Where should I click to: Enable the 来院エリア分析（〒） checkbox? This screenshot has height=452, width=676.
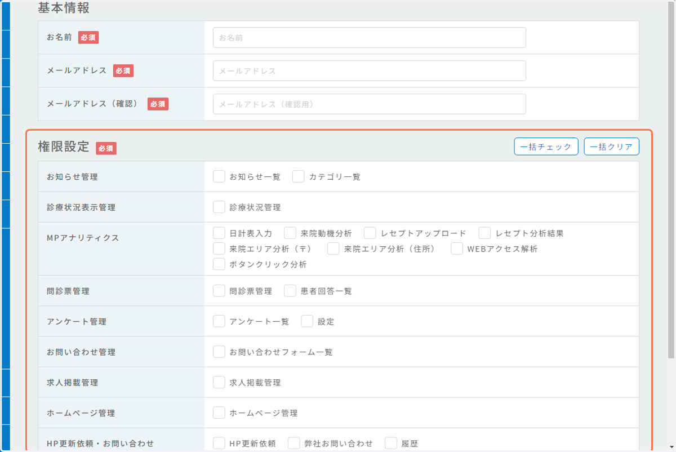click(x=219, y=249)
